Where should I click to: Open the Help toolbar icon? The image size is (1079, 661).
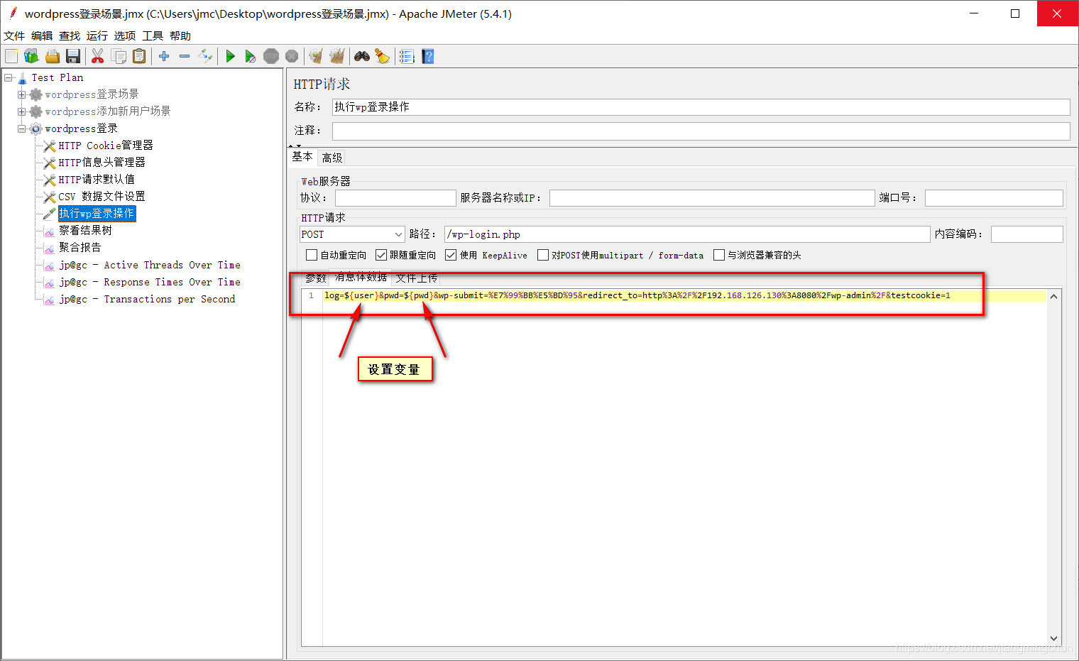point(427,56)
